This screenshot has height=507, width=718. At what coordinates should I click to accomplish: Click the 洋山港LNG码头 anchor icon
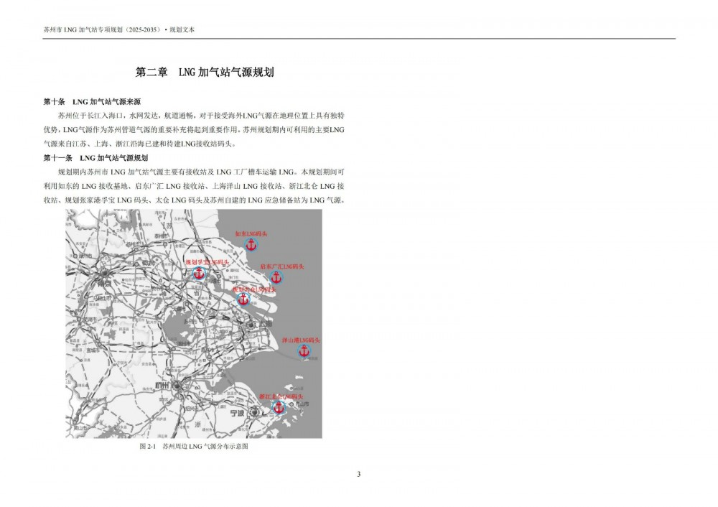(304, 351)
